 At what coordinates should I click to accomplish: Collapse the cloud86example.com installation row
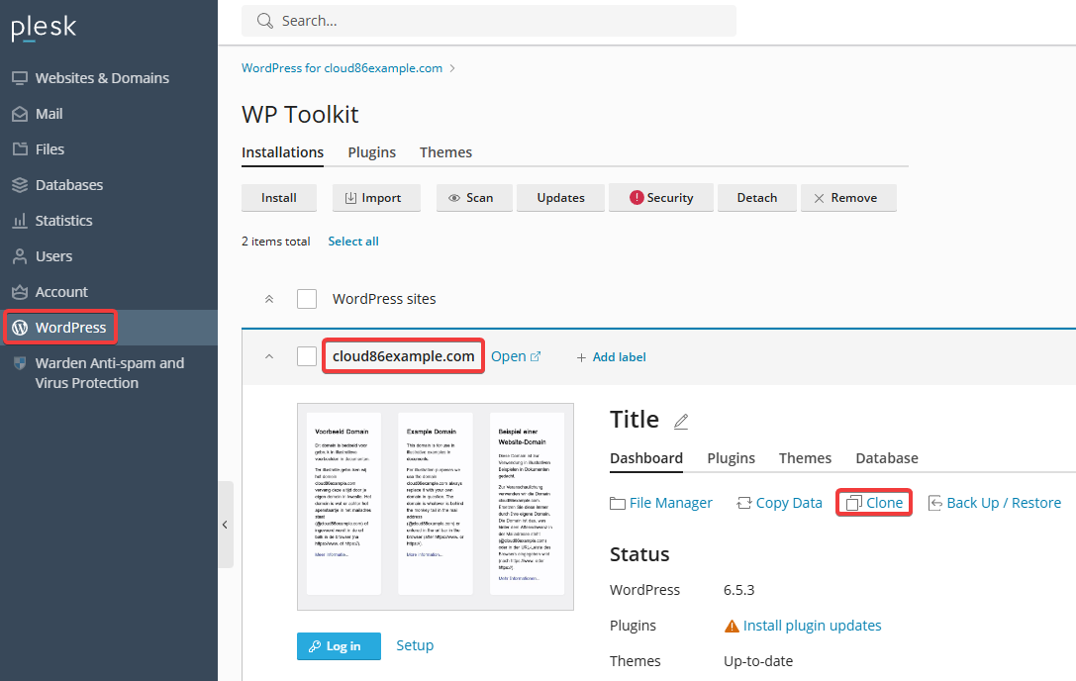269,356
